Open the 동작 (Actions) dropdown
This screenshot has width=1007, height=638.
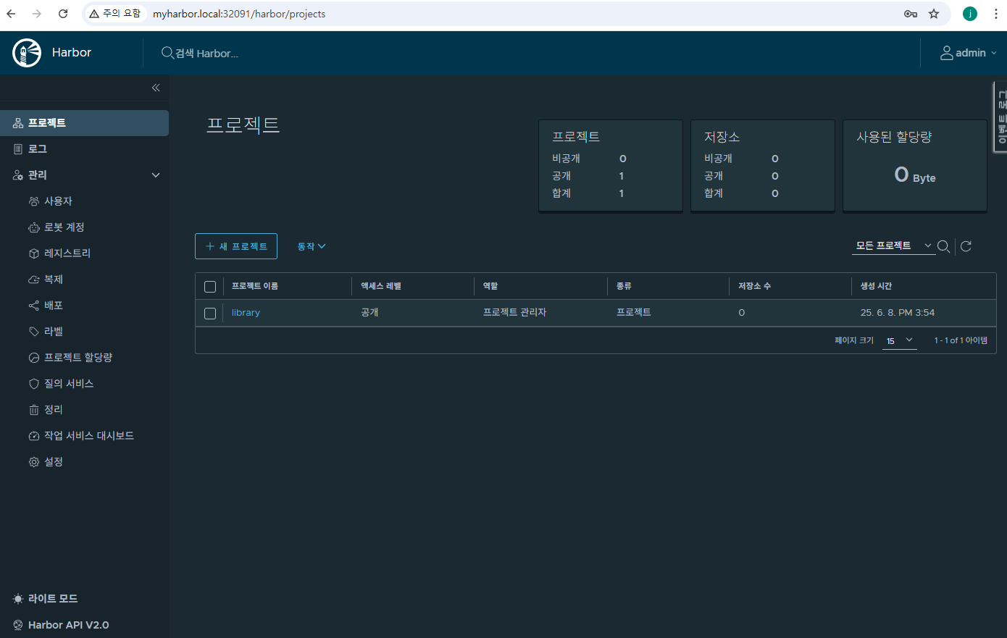click(x=311, y=246)
